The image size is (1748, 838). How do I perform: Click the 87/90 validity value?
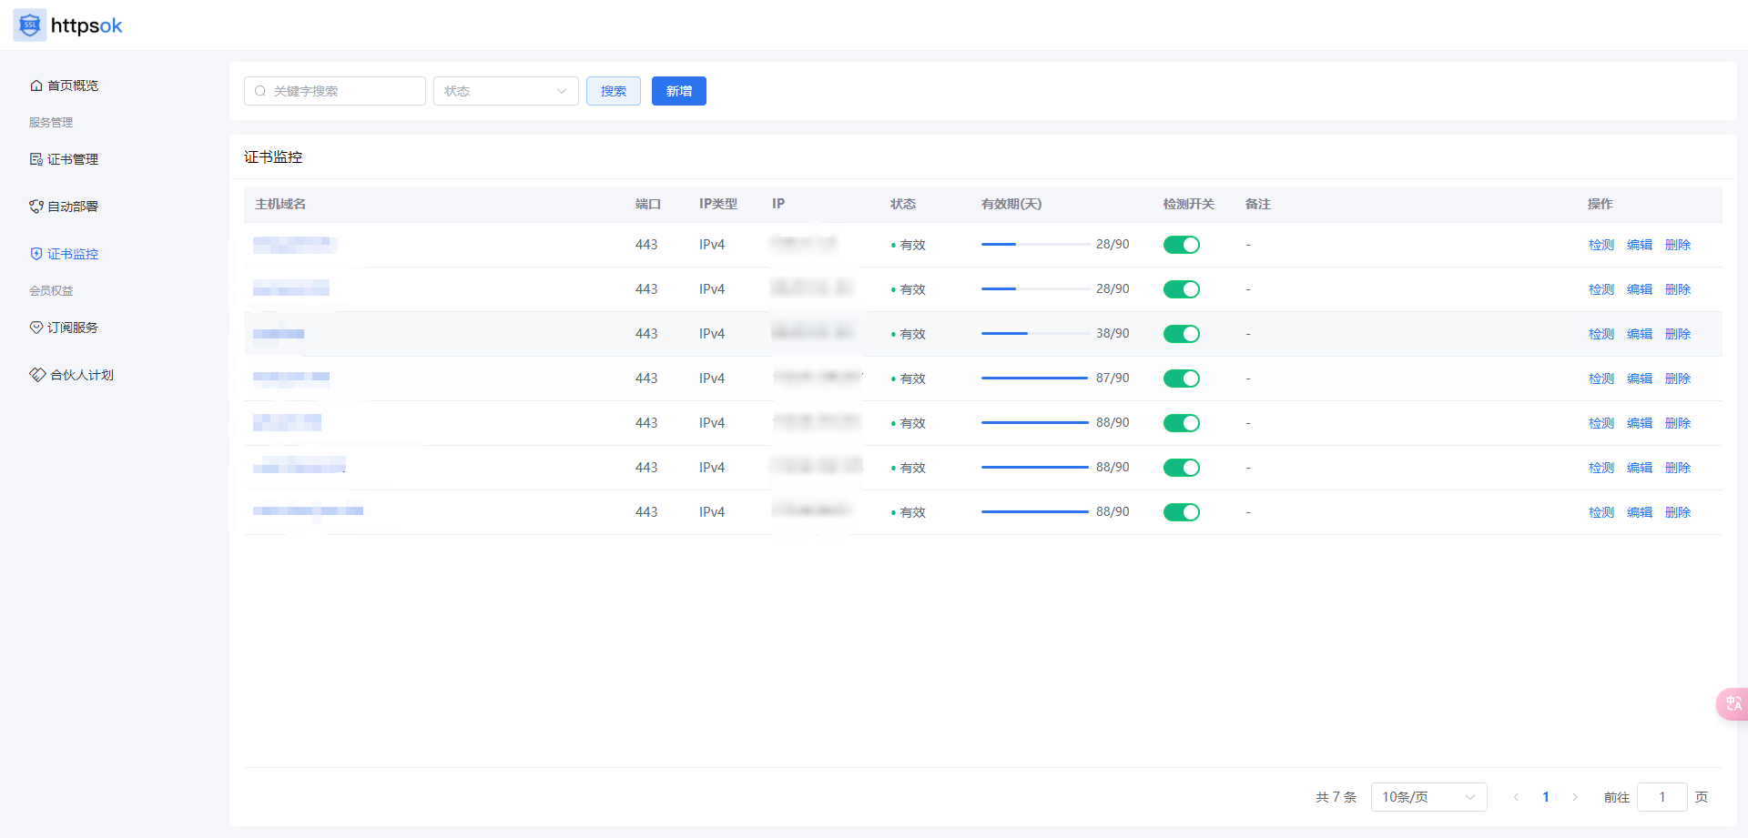pyautogui.click(x=1113, y=379)
